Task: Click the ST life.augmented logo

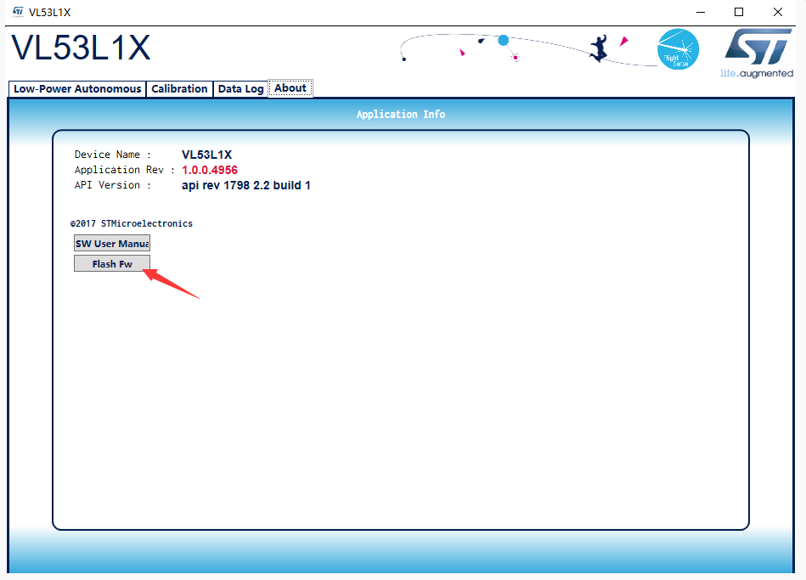Action: point(758,53)
